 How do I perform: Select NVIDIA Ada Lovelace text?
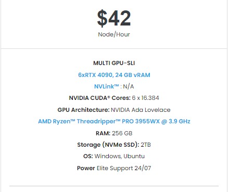pyautogui.click(x=141, y=110)
